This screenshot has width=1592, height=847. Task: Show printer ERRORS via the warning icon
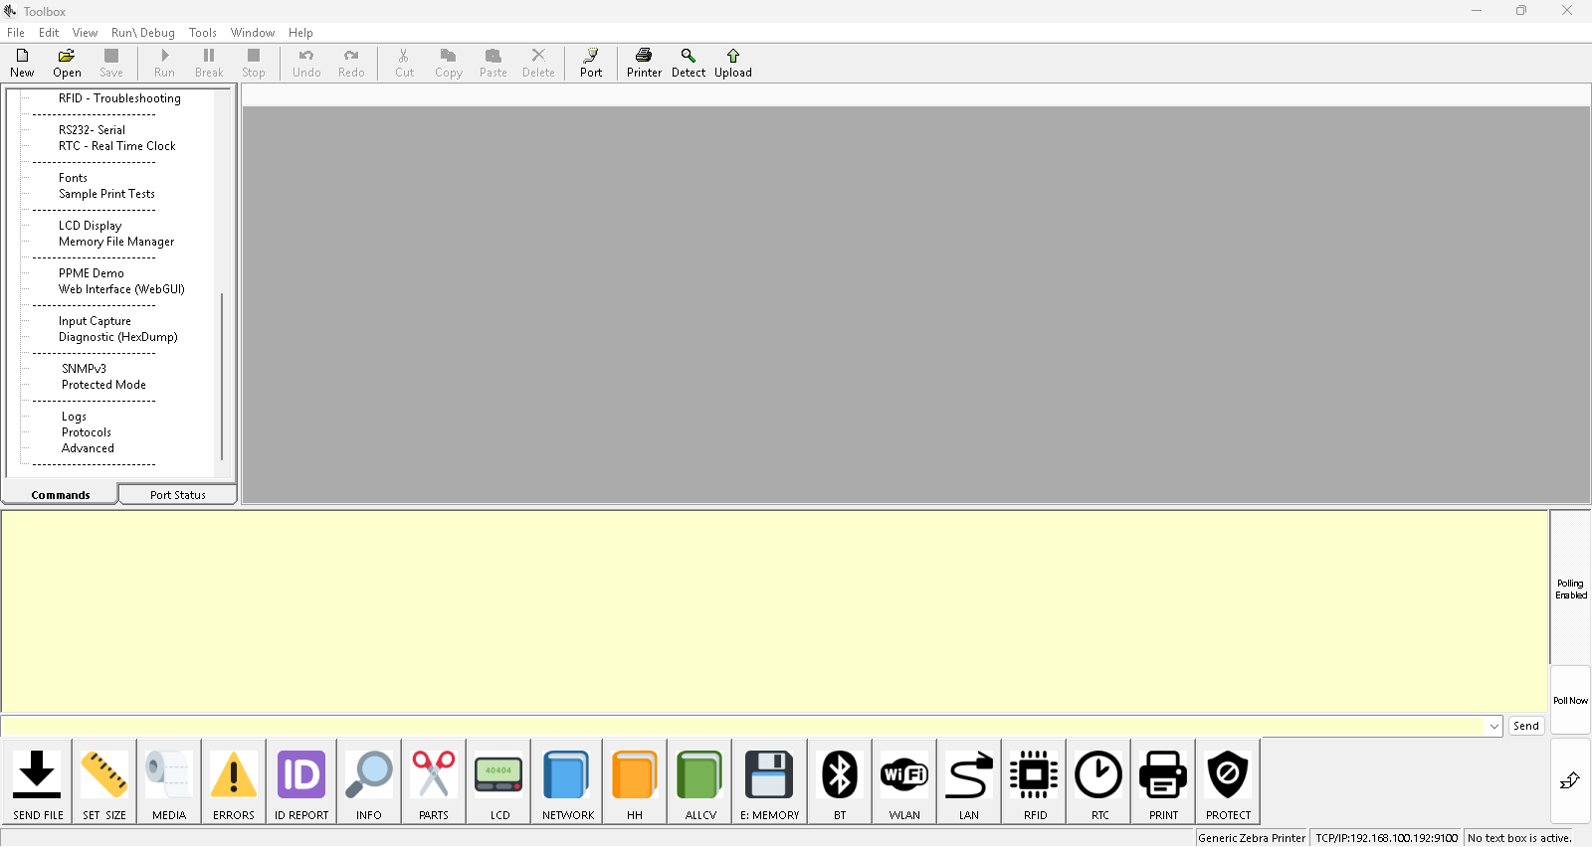click(x=234, y=781)
